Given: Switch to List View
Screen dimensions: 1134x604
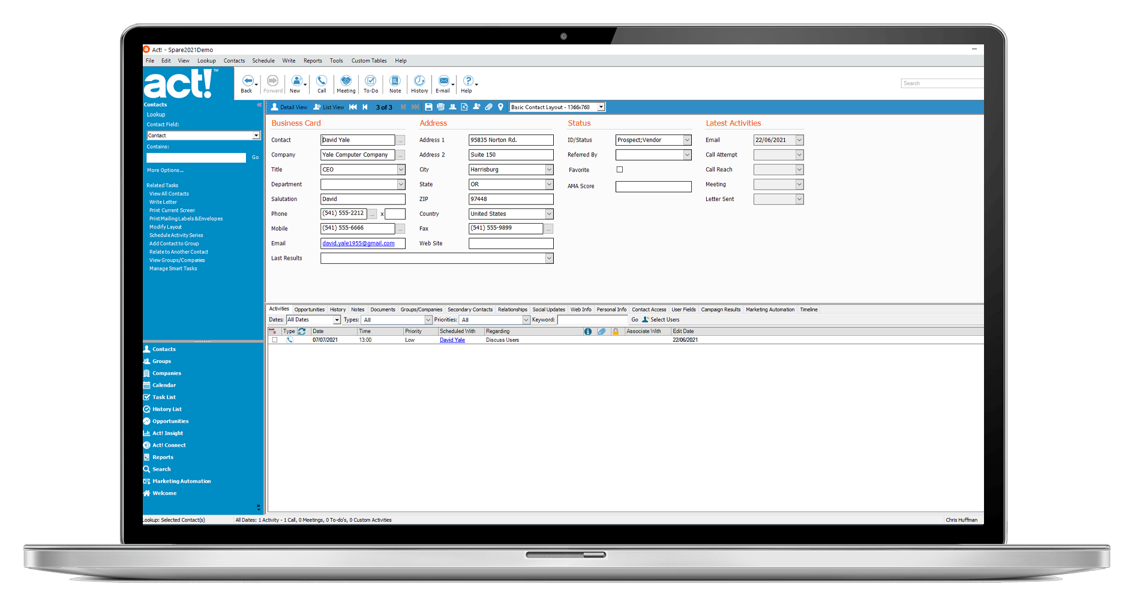Looking at the screenshot, I should coord(329,107).
